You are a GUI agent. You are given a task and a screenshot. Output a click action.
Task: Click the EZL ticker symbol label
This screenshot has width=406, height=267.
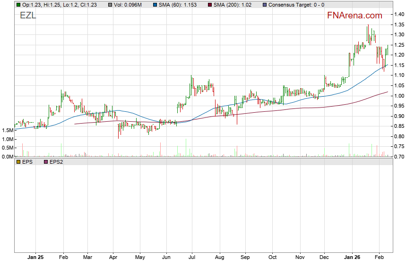coord(28,15)
